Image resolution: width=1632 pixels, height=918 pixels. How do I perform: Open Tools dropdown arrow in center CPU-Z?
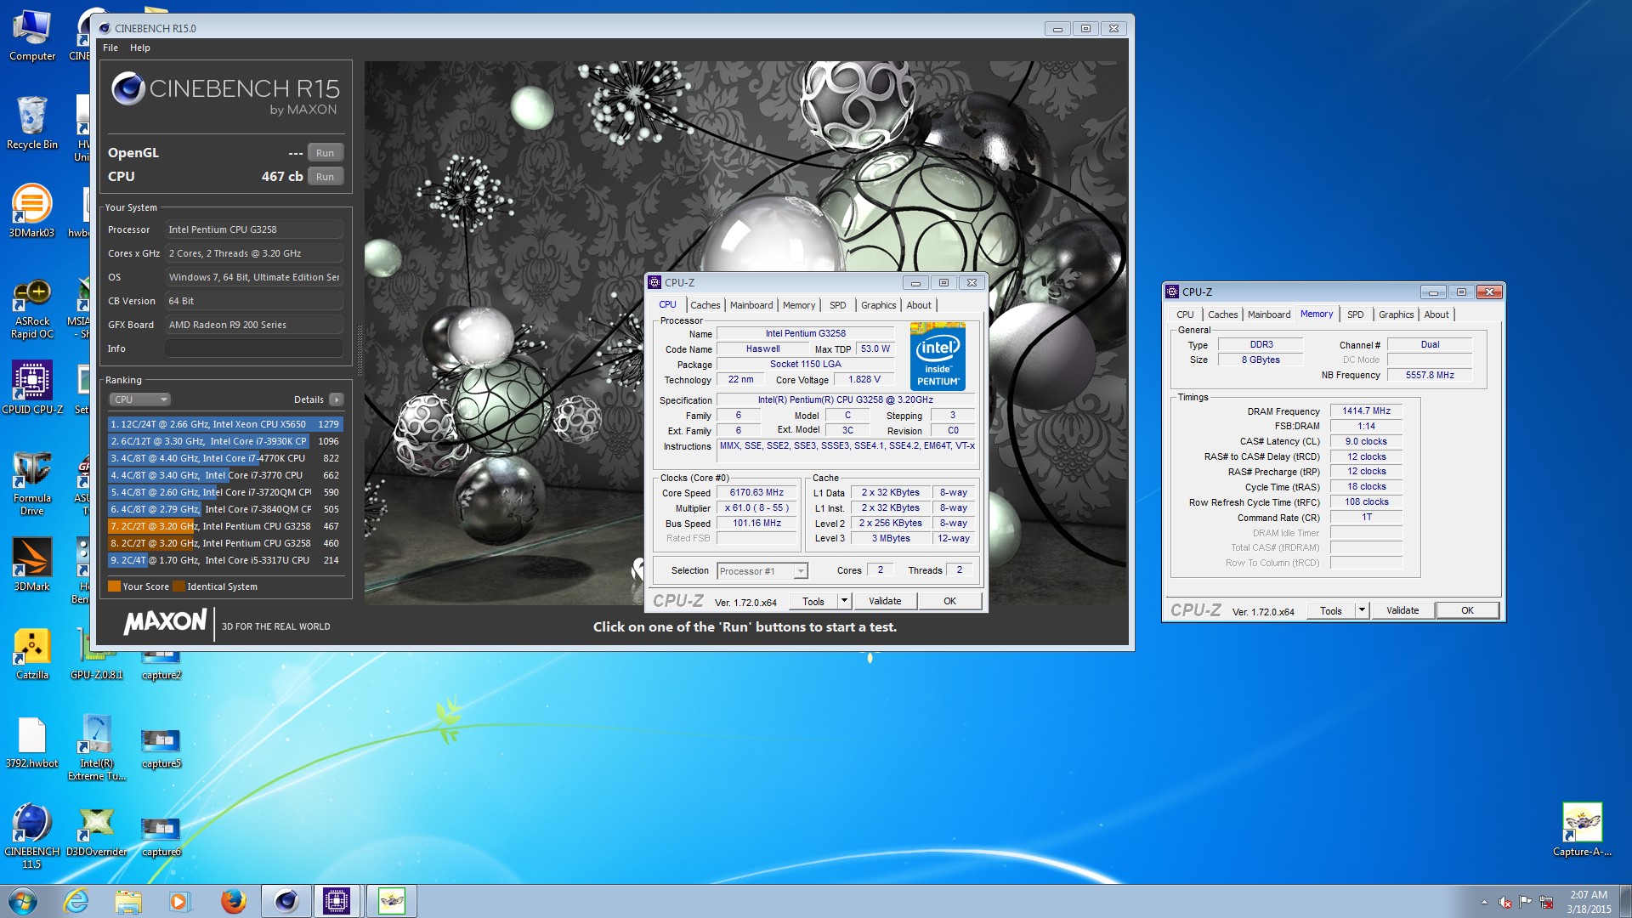tap(844, 601)
